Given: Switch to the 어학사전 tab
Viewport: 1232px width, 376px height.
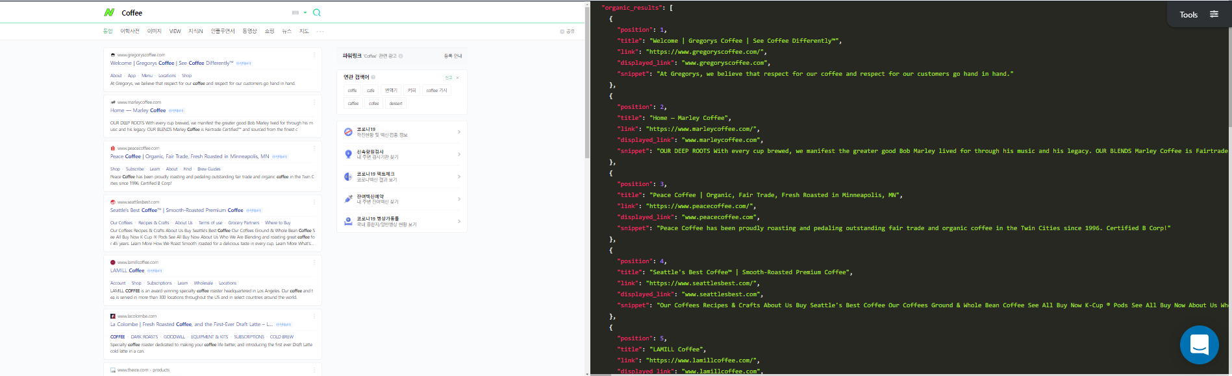Looking at the screenshot, I should tap(130, 31).
